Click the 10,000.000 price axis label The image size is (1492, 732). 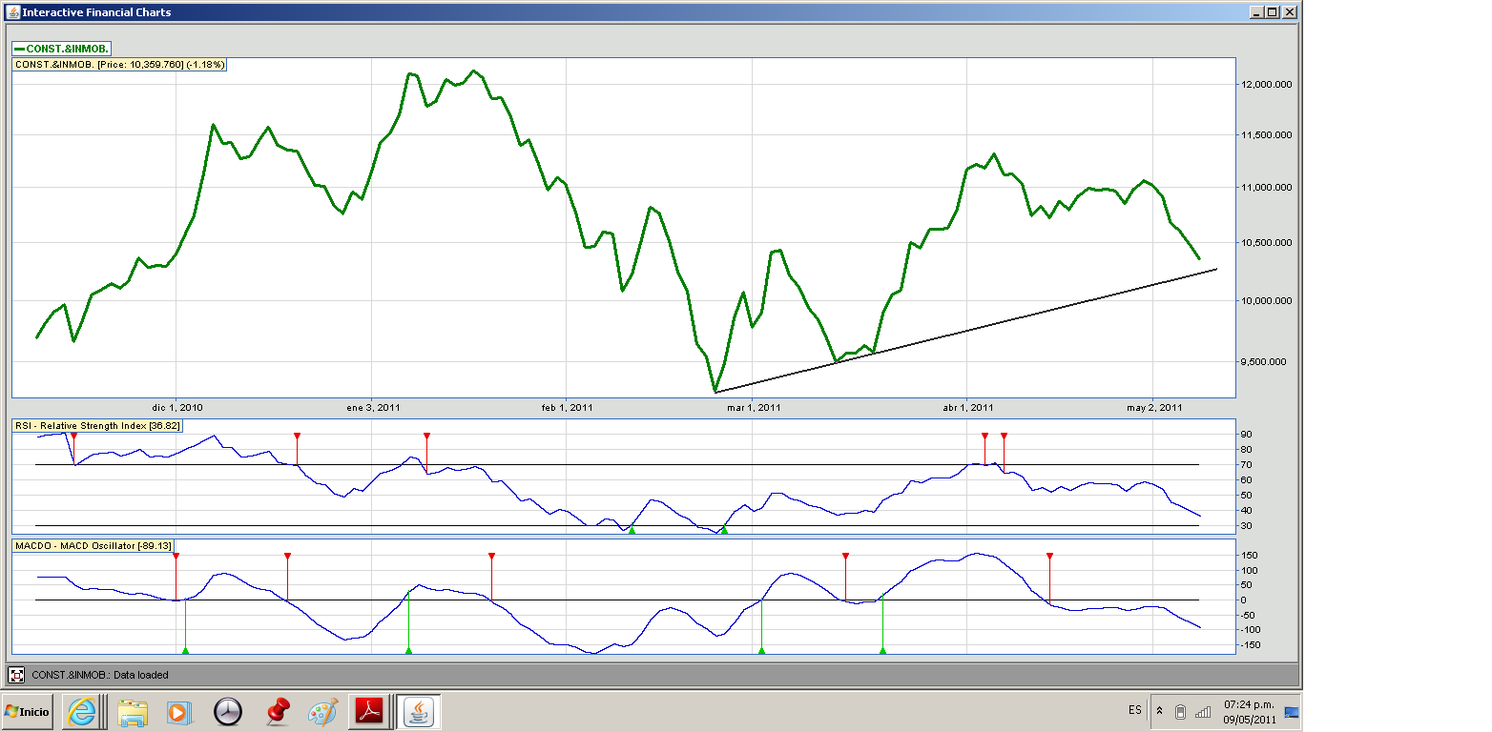[1266, 301]
